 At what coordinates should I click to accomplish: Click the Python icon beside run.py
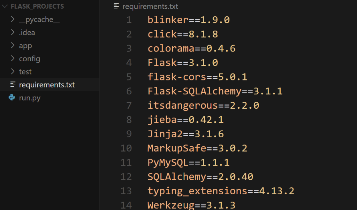pos(12,98)
